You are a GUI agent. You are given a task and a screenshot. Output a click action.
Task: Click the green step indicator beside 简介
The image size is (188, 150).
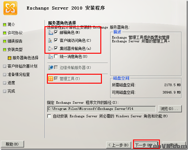(5, 25)
